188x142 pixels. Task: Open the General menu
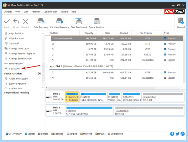[8, 12]
